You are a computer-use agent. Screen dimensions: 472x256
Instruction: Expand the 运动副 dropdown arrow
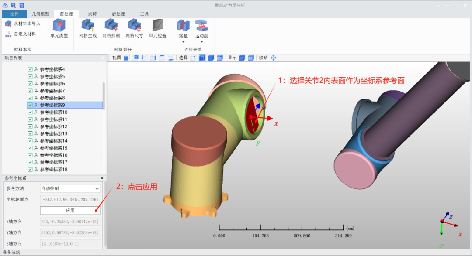pyautogui.click(x=201, y=42)
